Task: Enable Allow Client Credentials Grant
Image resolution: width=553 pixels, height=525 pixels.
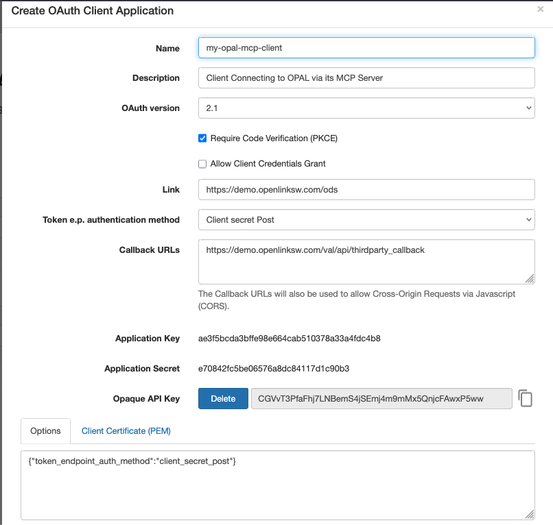Action: coord(202,164)
